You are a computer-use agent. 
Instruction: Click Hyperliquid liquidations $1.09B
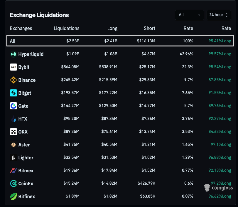[x=73, y=54]
